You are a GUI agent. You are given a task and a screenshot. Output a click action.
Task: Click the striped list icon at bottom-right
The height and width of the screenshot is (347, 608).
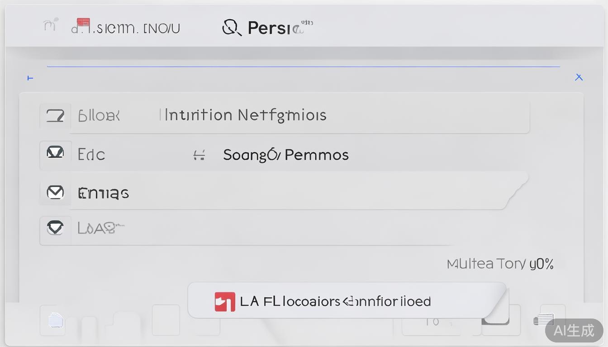click(543, 320)
